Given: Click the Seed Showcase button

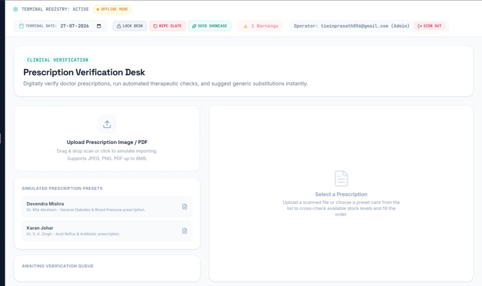Looking at the screenshot, I should coord(210,26).
